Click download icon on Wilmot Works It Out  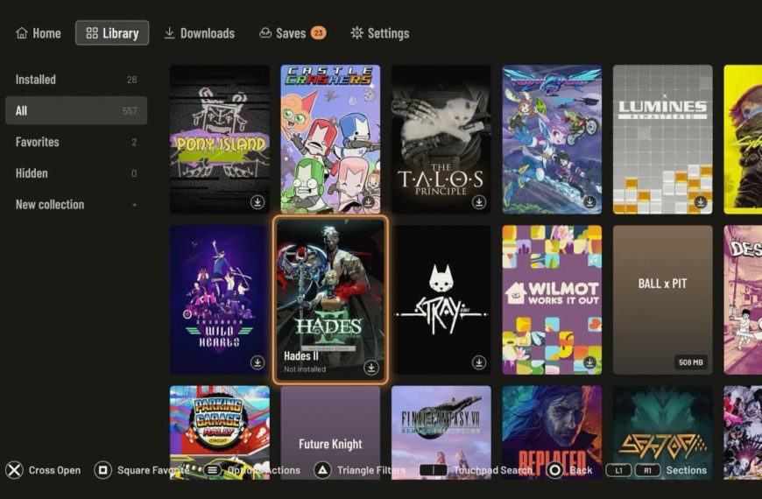(590, 362)
